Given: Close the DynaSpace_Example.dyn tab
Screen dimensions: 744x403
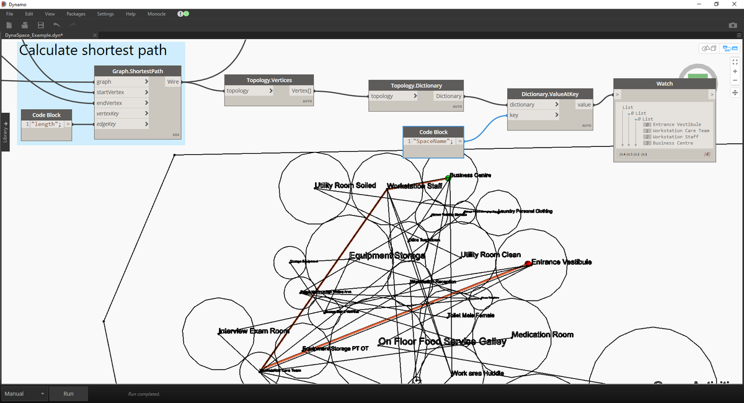Looking at the screenshot, I should [94, 35].
